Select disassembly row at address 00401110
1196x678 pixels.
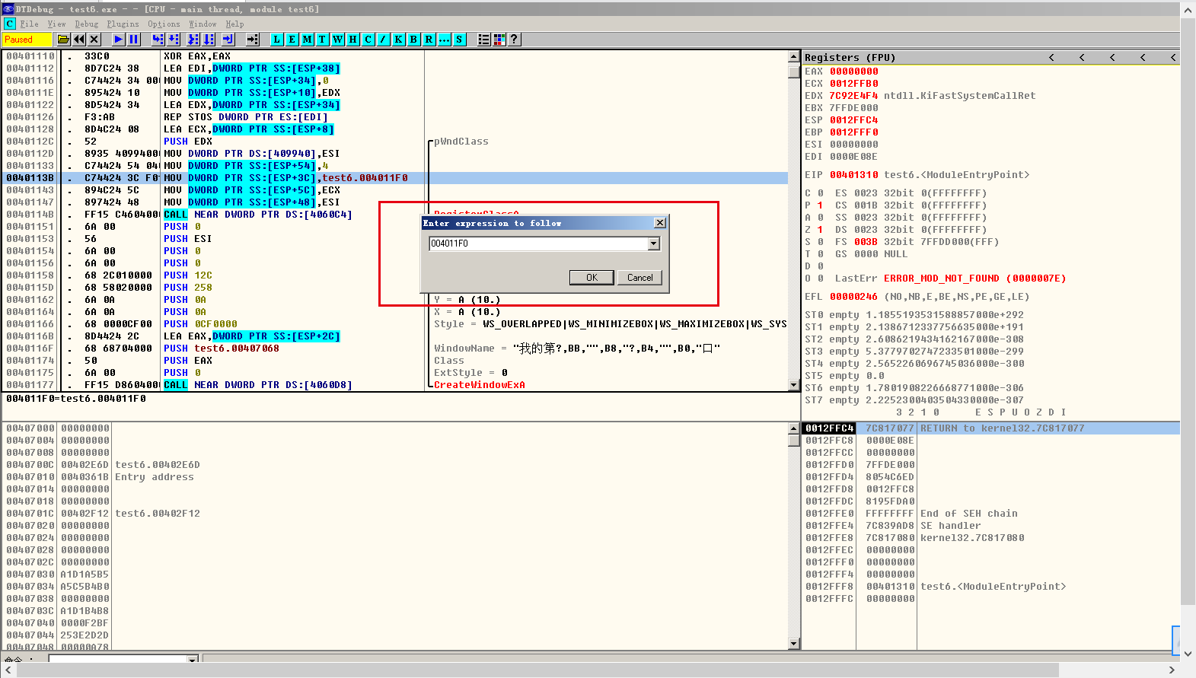coord(396,56)
